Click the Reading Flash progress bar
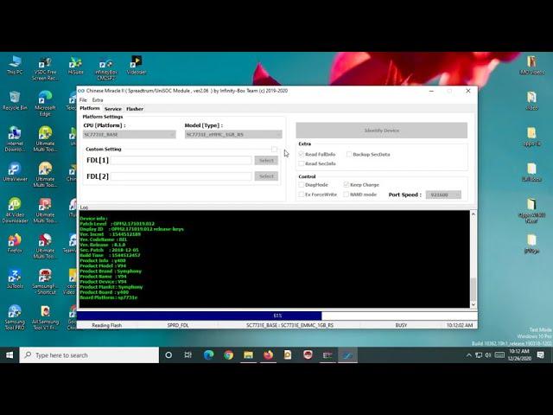The width and height of the screenshot is (553, 415). 277,316
